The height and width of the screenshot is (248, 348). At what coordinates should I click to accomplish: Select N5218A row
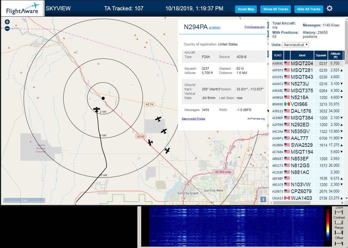click(308, 97)
